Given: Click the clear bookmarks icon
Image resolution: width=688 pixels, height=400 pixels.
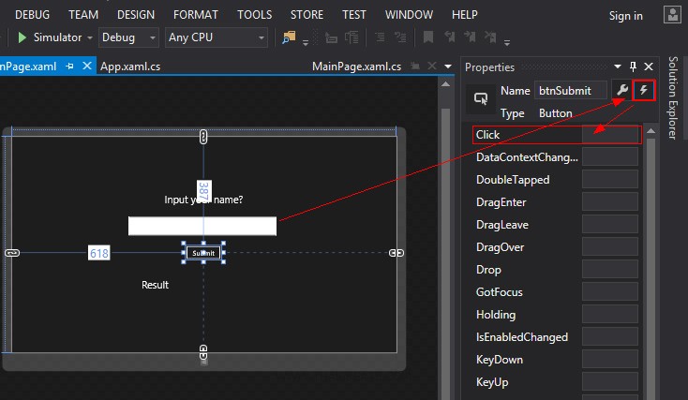Looking at the screenshot, I should click(x=490, y=37).
